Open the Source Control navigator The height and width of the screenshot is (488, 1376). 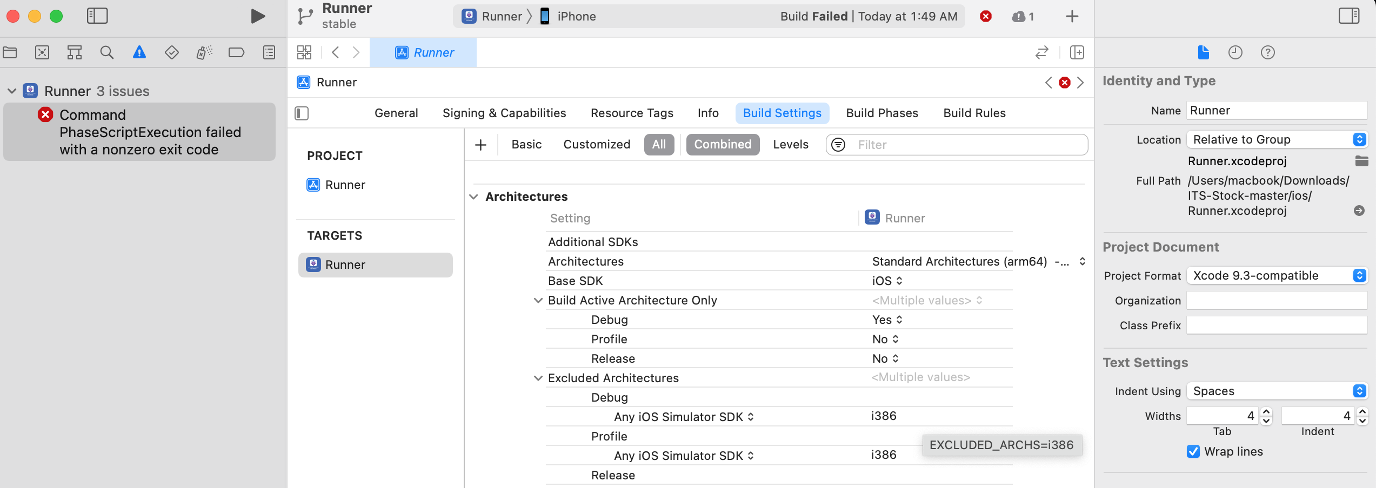(42, 52)
